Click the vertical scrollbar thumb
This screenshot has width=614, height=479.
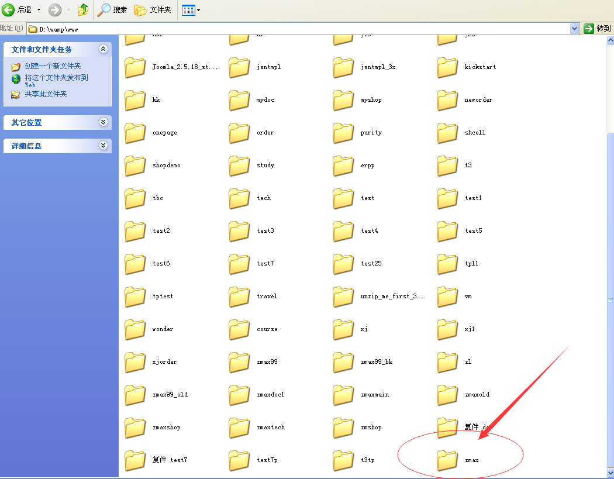pyautogui.click(x=610, y=301)
